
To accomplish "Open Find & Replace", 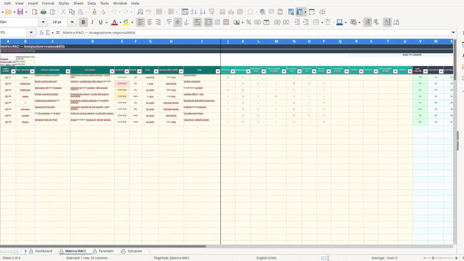I will click(140, 12).
